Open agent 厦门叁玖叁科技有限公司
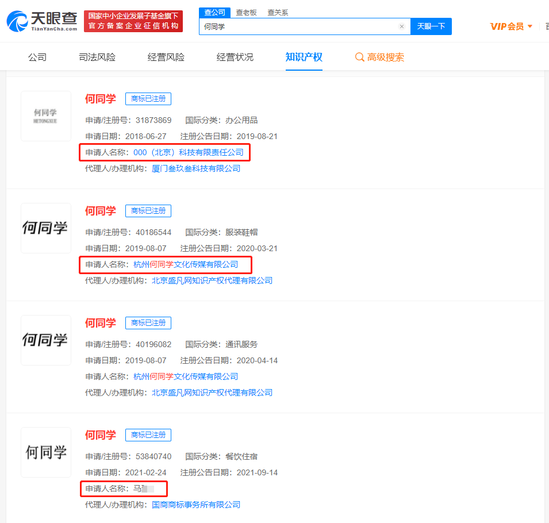 (x=196, y=168)
